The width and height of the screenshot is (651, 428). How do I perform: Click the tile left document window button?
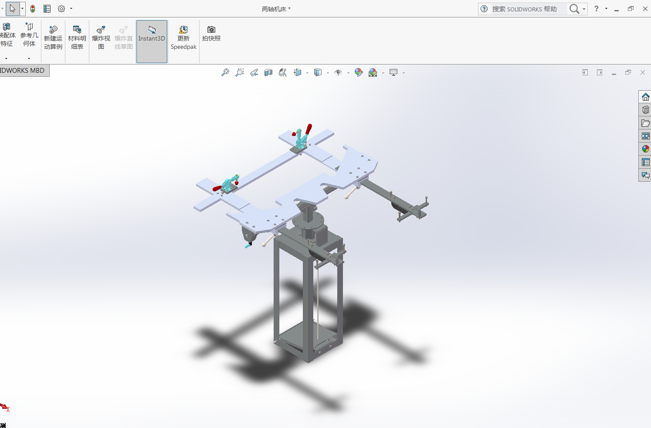tap(585, 72)
